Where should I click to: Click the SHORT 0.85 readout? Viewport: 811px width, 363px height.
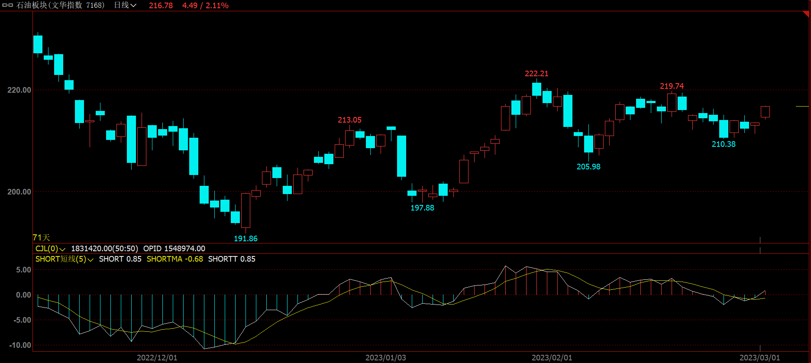(x=120, y=259)
